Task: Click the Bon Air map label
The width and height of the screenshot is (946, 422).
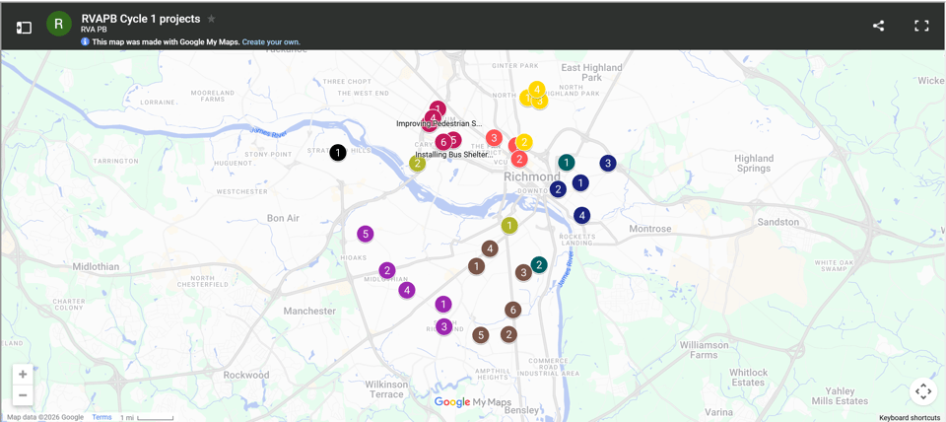Action: pyautogui.click(x=283, y=218)
